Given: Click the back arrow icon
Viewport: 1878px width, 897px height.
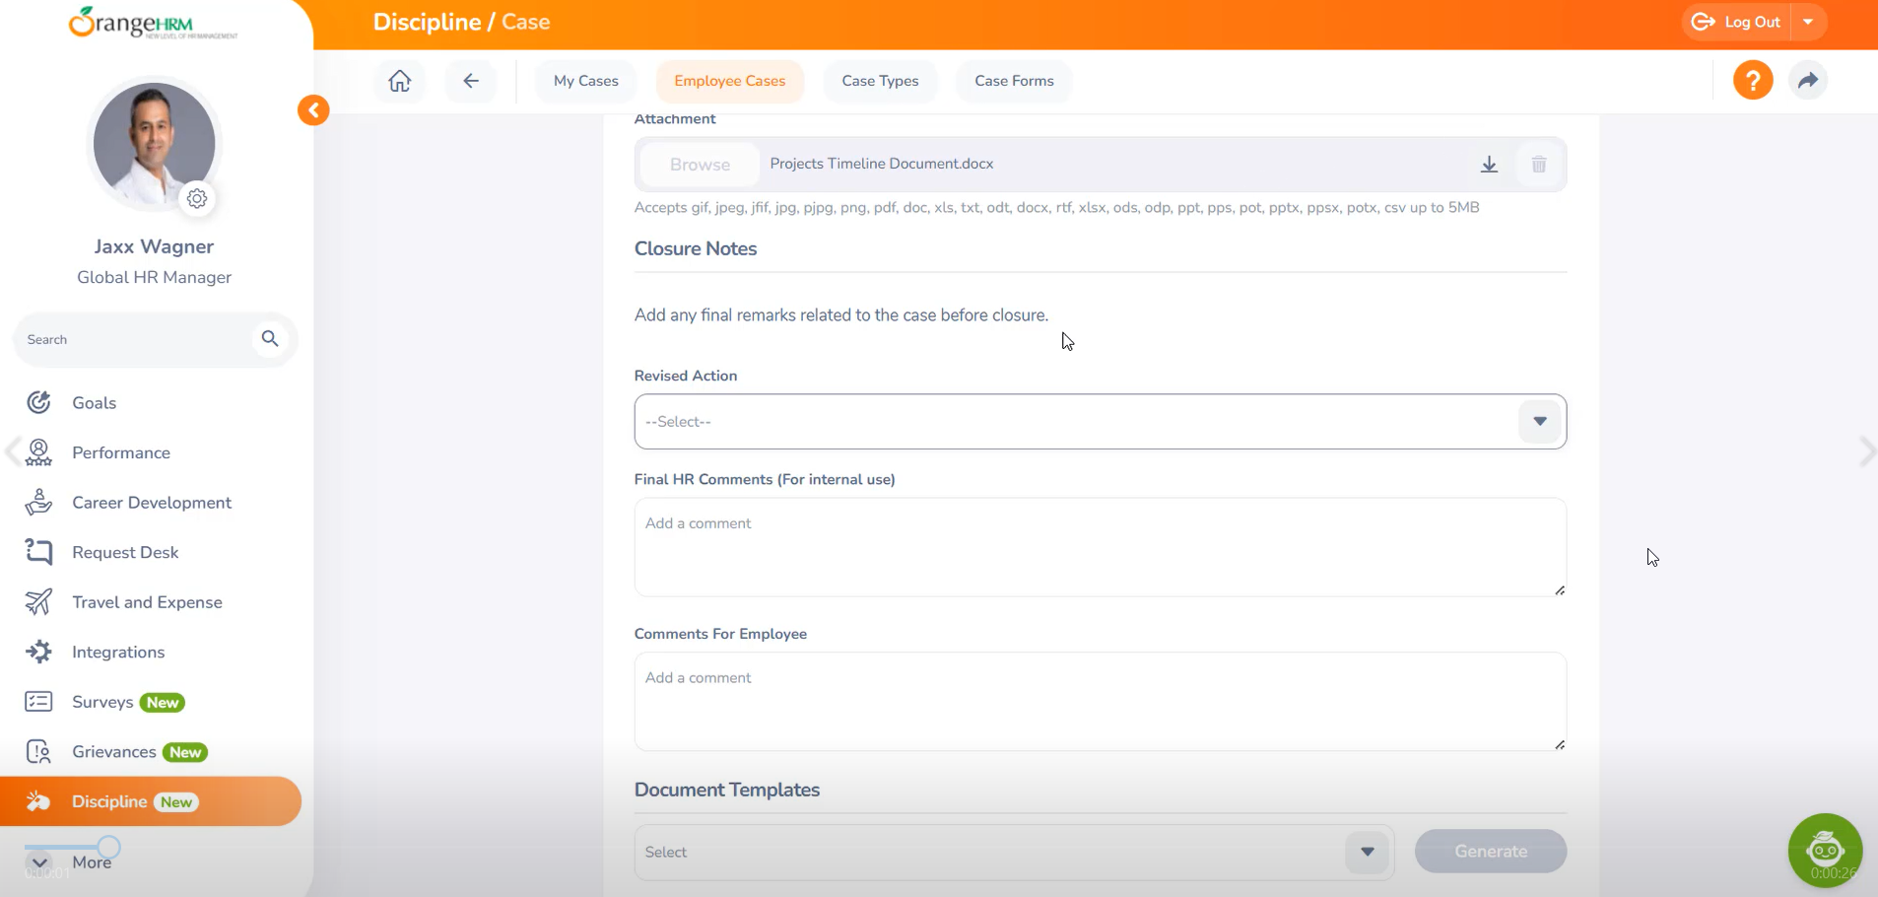Looking at the screenshot, I should (x=471, y=81).
